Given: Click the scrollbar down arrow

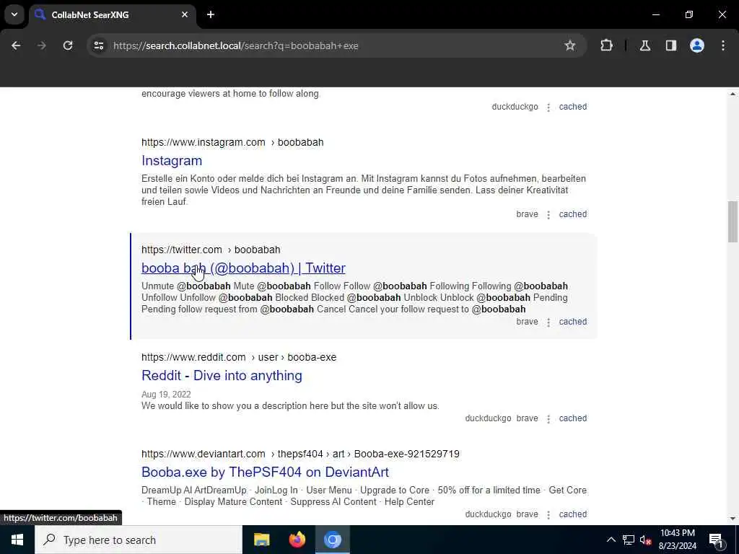Looking at the screenshot, I should click(x=733, y=519).
